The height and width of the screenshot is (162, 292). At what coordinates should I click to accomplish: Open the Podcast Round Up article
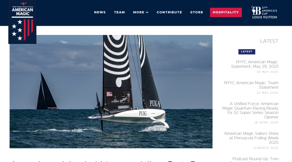coord(255,159)
